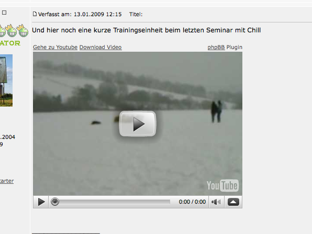Click the YouTube logo watermark in the video
The width and height of the screenshot is (312, 234).
point(222,185)
